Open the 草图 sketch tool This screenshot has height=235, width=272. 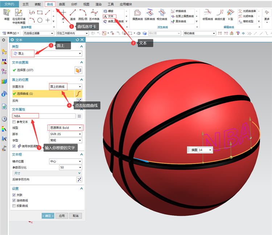[7, 15]
